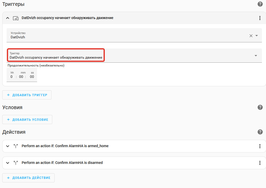
Task: Open three-dot menu of DatDvizh trigger
Action: coord(260,18)
